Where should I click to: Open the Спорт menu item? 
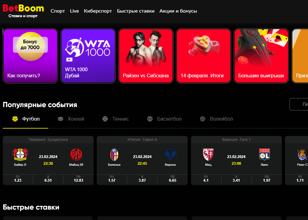click(58, 11)
